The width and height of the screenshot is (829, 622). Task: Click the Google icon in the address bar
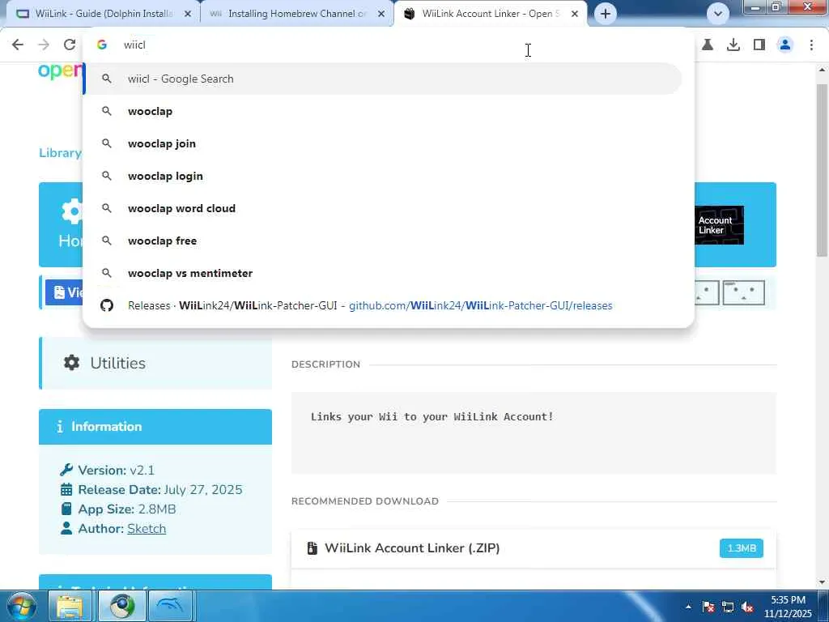(x=102, y=45)
